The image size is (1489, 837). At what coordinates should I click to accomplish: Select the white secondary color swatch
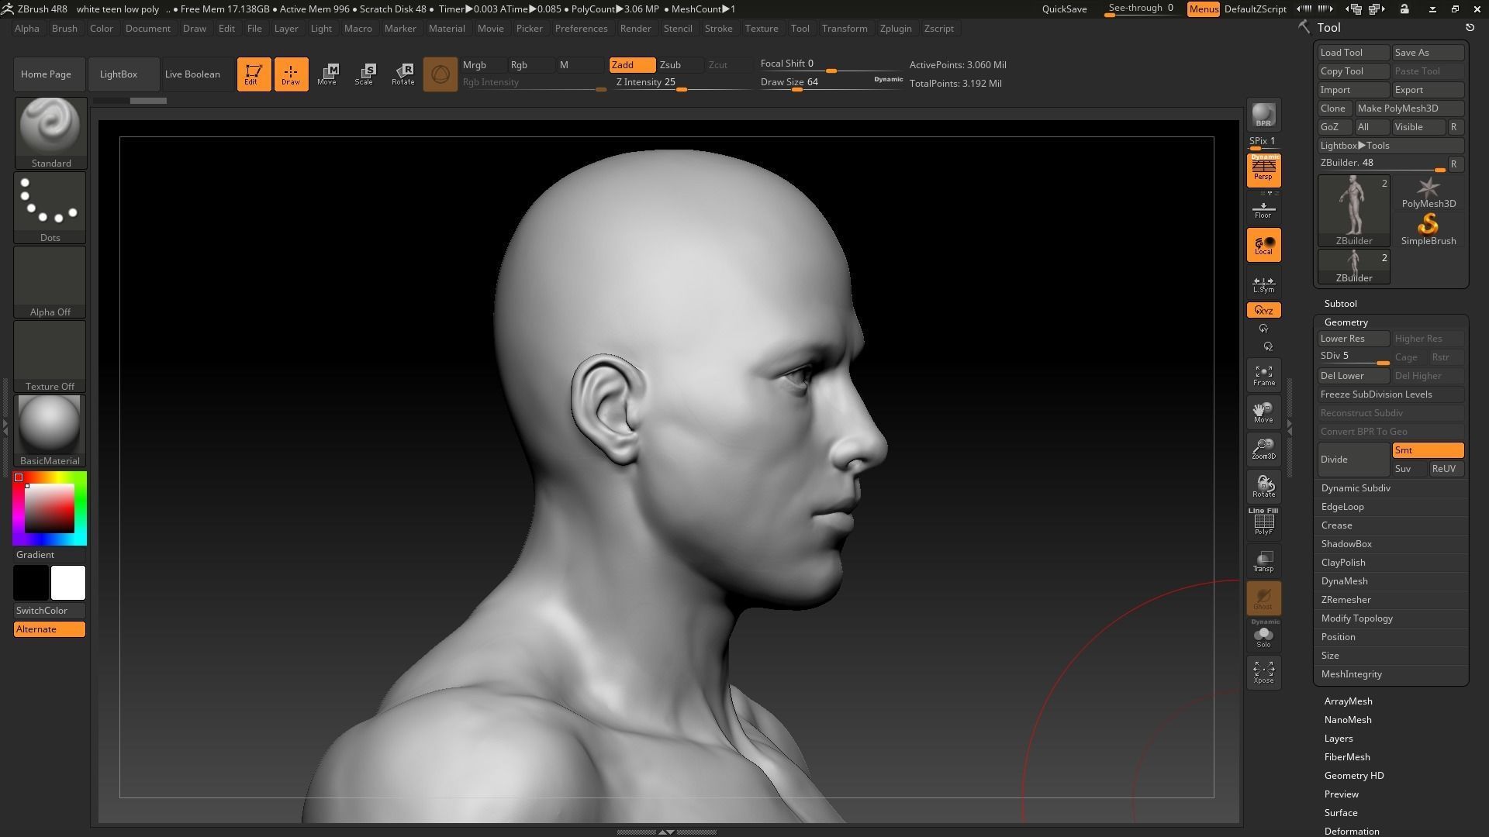coord(68,583)
